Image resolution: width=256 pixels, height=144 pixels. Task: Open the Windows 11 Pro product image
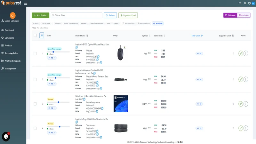pos(121,104)
